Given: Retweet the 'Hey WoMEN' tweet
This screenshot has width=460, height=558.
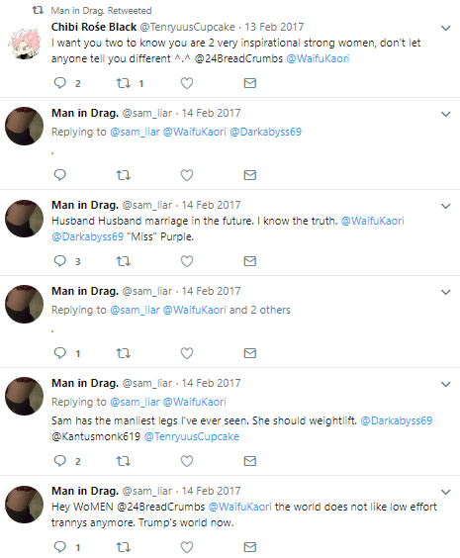Looking at the screenshot, I should tap(124, 547).
